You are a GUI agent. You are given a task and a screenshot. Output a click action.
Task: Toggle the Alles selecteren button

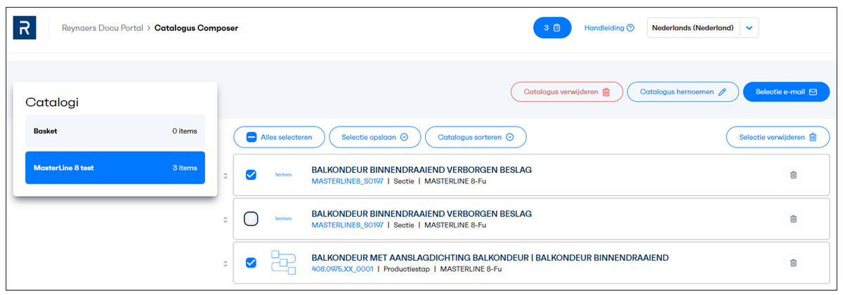pos(279,137)
